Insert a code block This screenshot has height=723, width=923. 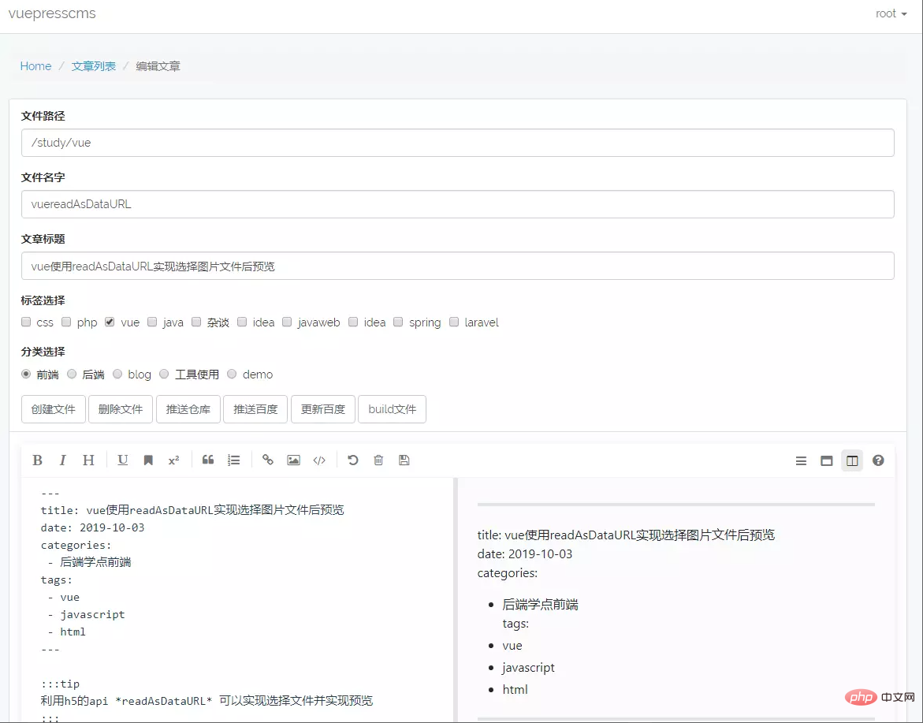[319, 460]
